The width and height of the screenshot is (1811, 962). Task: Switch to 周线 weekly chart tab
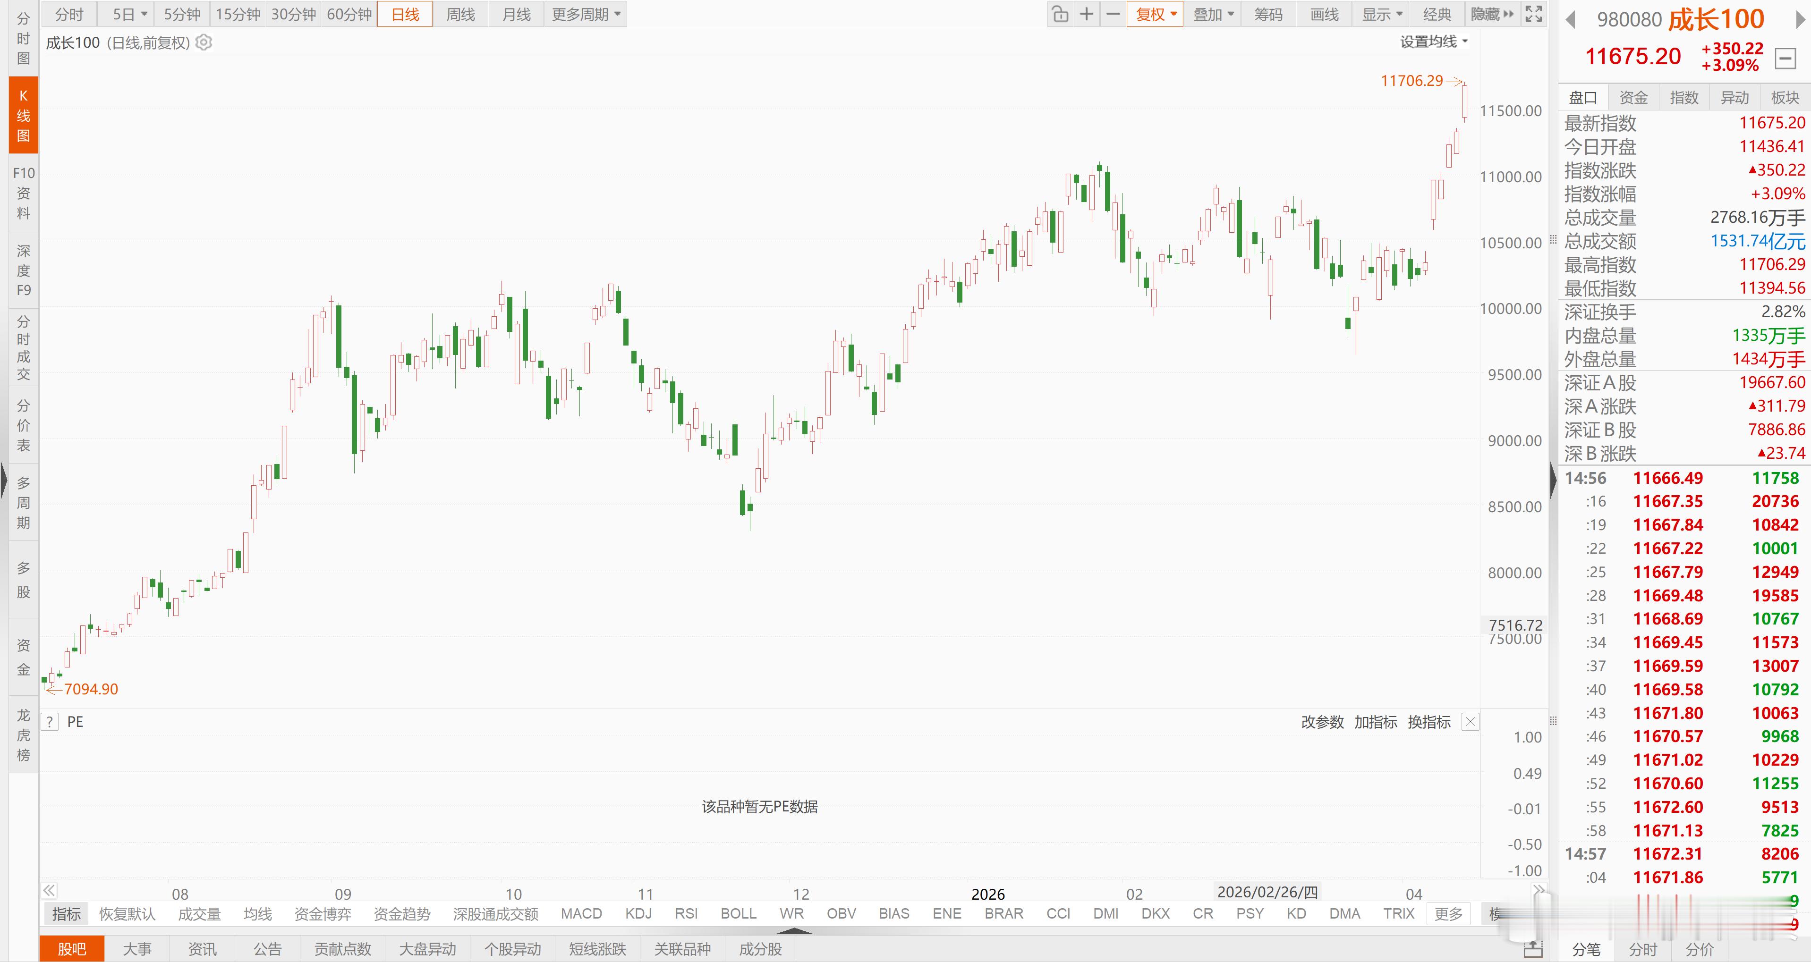[x=460, y=14]
